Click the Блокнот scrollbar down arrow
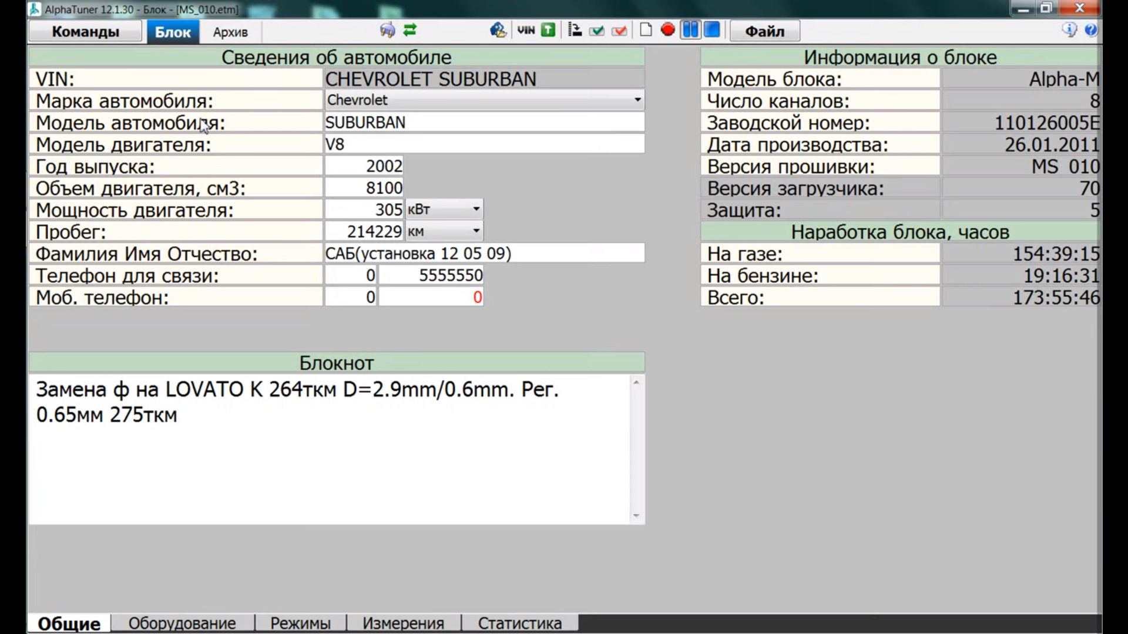 tap(636, 516)
